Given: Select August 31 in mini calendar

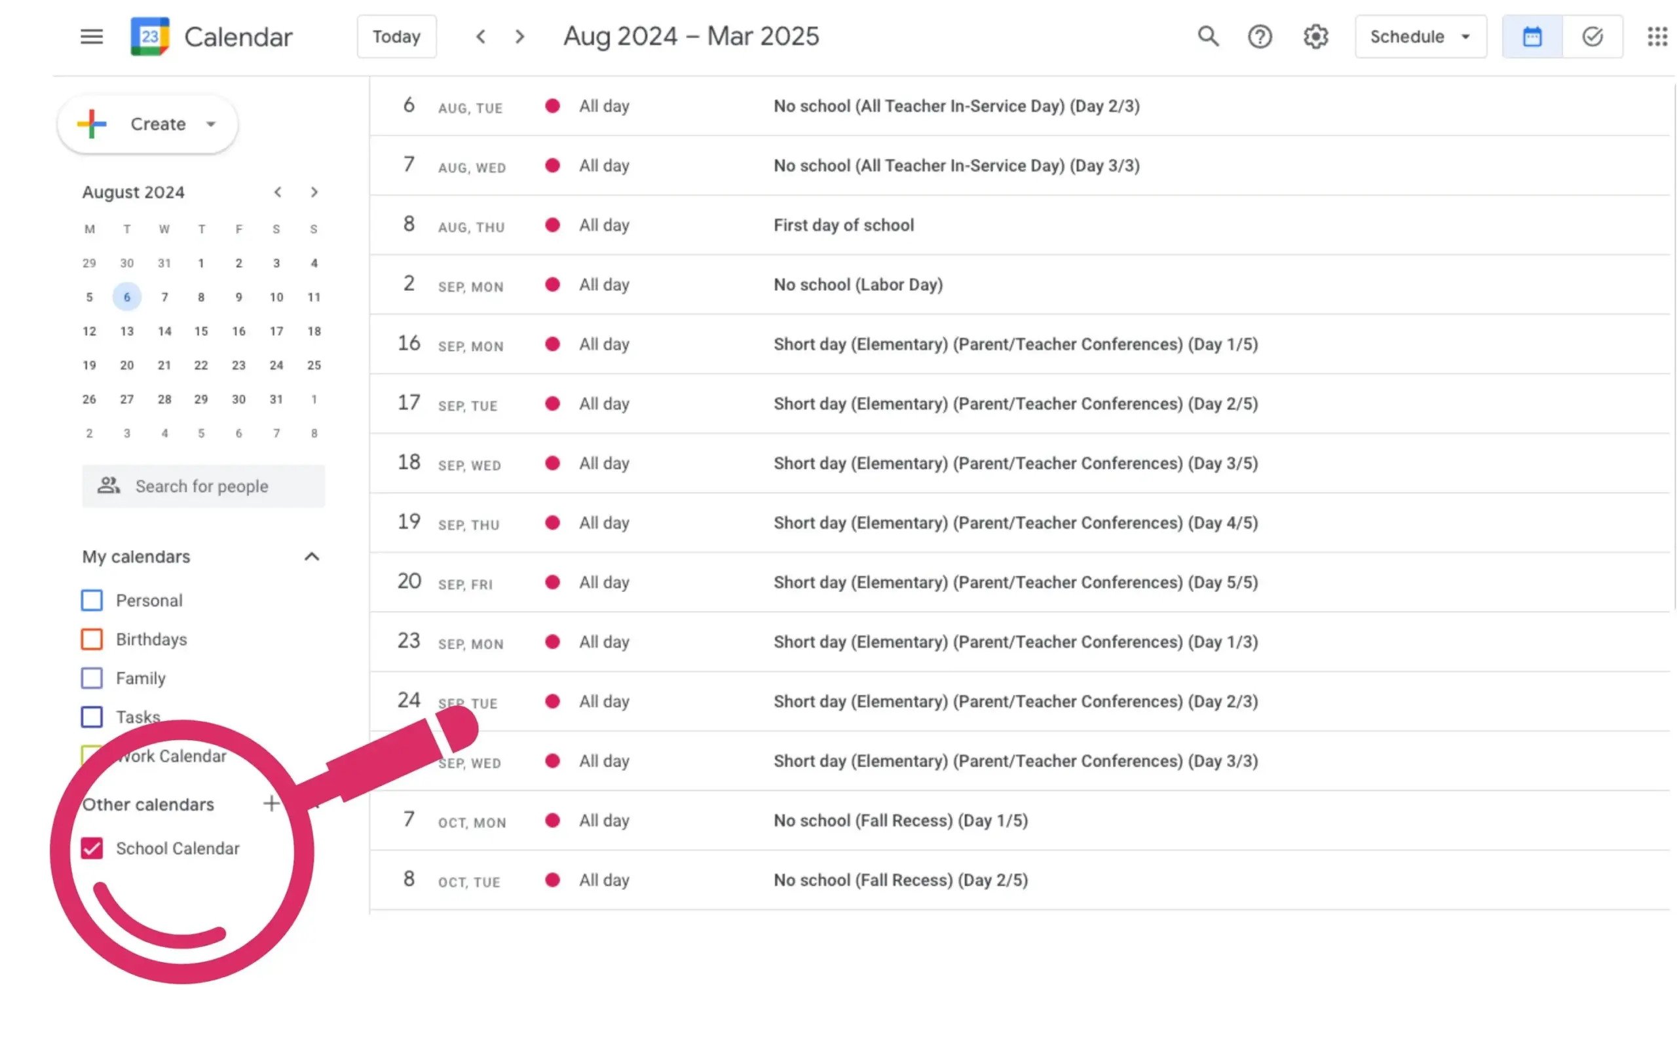Looking at the screenshot, I should pos(276,399).
